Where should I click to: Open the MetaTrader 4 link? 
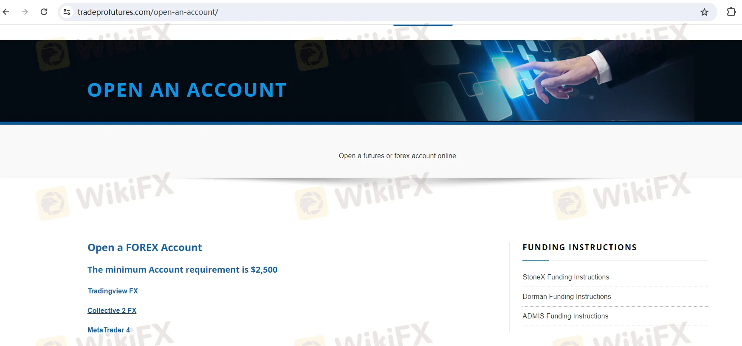click(x=109, y=330)
